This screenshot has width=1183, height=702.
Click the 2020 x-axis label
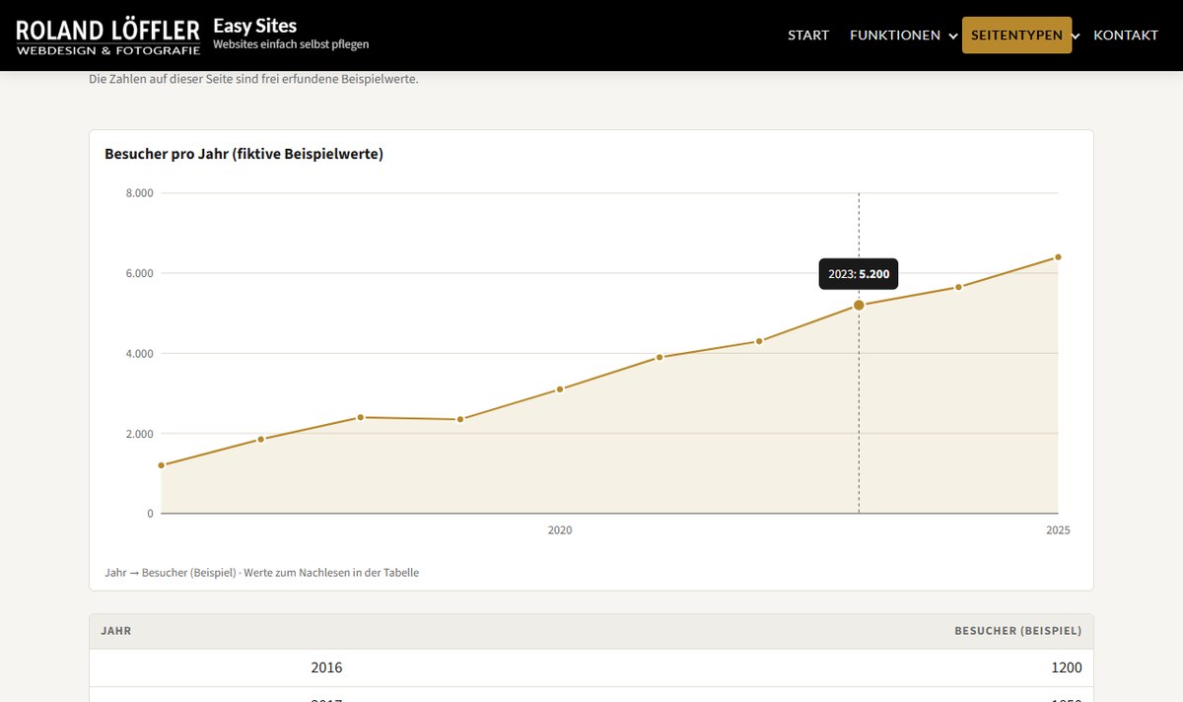560,530
